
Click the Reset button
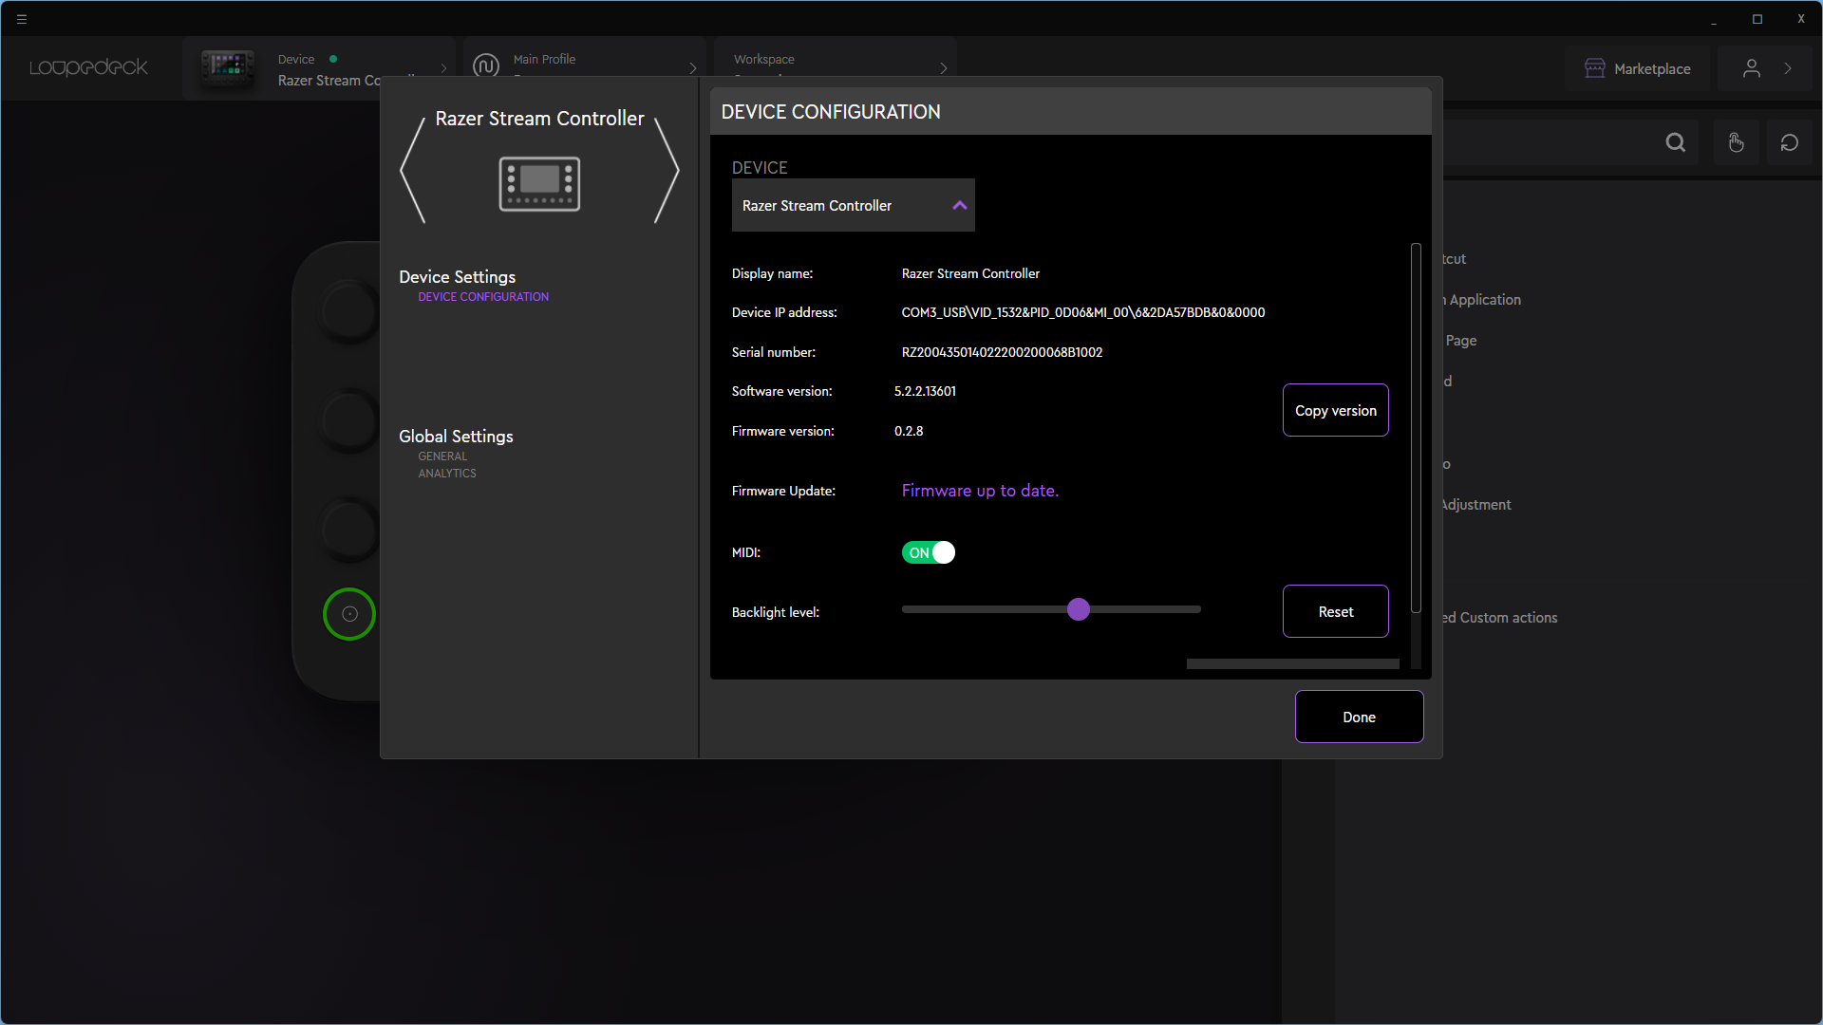click(x=1335, y=611)
